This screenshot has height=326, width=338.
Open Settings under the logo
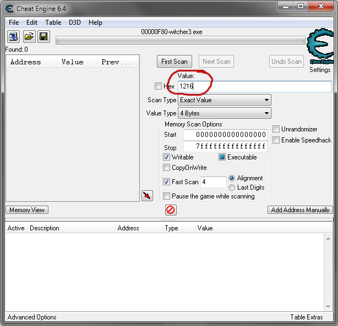(320, 70)
